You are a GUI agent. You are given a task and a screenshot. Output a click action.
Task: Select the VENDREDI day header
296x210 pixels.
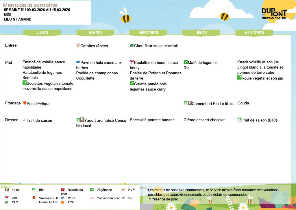pyautogui.click(x=254, y=33)
